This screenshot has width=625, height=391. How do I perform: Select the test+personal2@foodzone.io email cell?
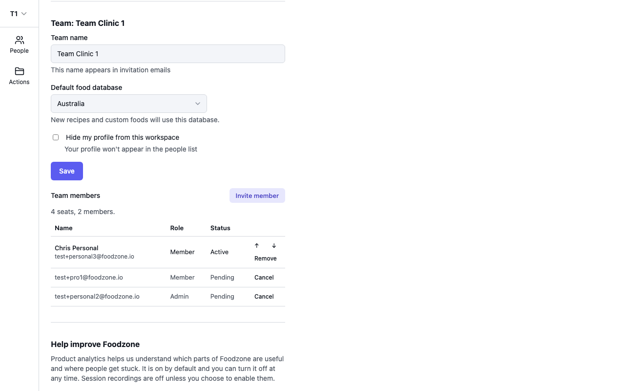tap(97, 297)
